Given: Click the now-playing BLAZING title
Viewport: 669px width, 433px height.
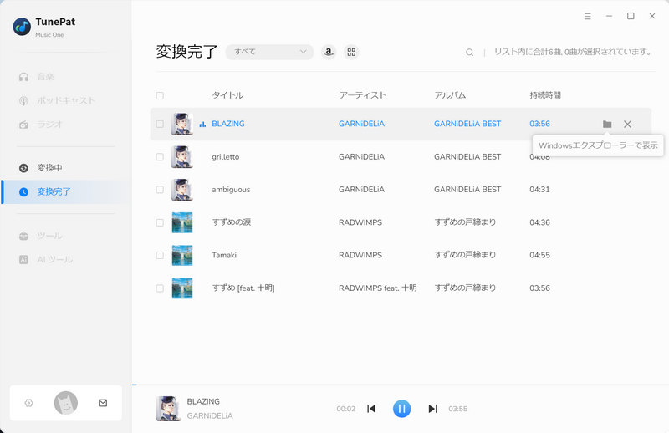Looking at the screenshot, I should coord(203,401).
